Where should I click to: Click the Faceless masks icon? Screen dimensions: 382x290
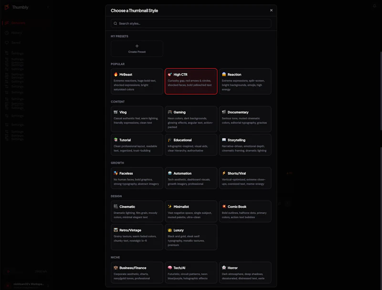pos(116,173)
